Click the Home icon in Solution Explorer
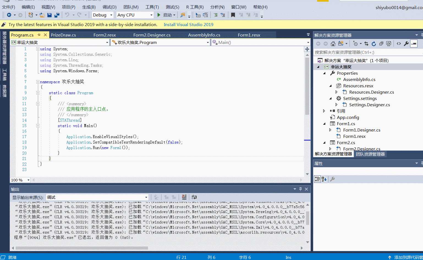Viewport: 423px width, 260px height. pyautogui.click(x=333, y=44)
